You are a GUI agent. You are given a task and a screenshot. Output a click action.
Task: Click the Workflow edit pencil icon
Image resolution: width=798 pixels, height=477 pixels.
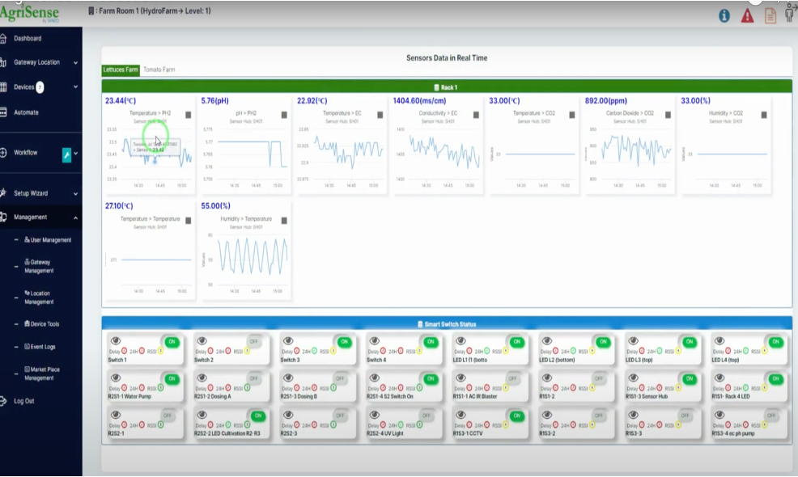click(x=67, y=153)
